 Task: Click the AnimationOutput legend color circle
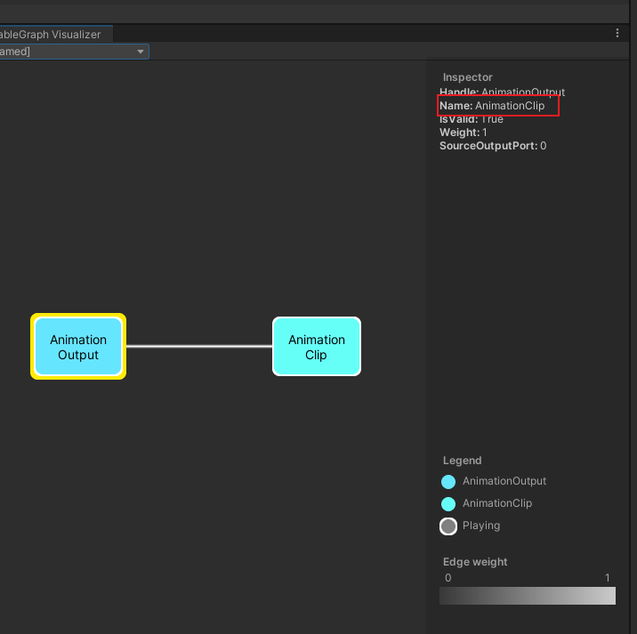tap(448, 482)
